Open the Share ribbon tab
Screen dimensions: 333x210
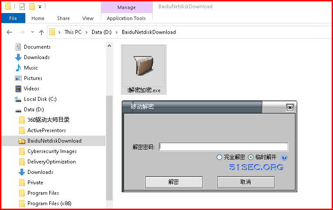(x=63, y=18)
